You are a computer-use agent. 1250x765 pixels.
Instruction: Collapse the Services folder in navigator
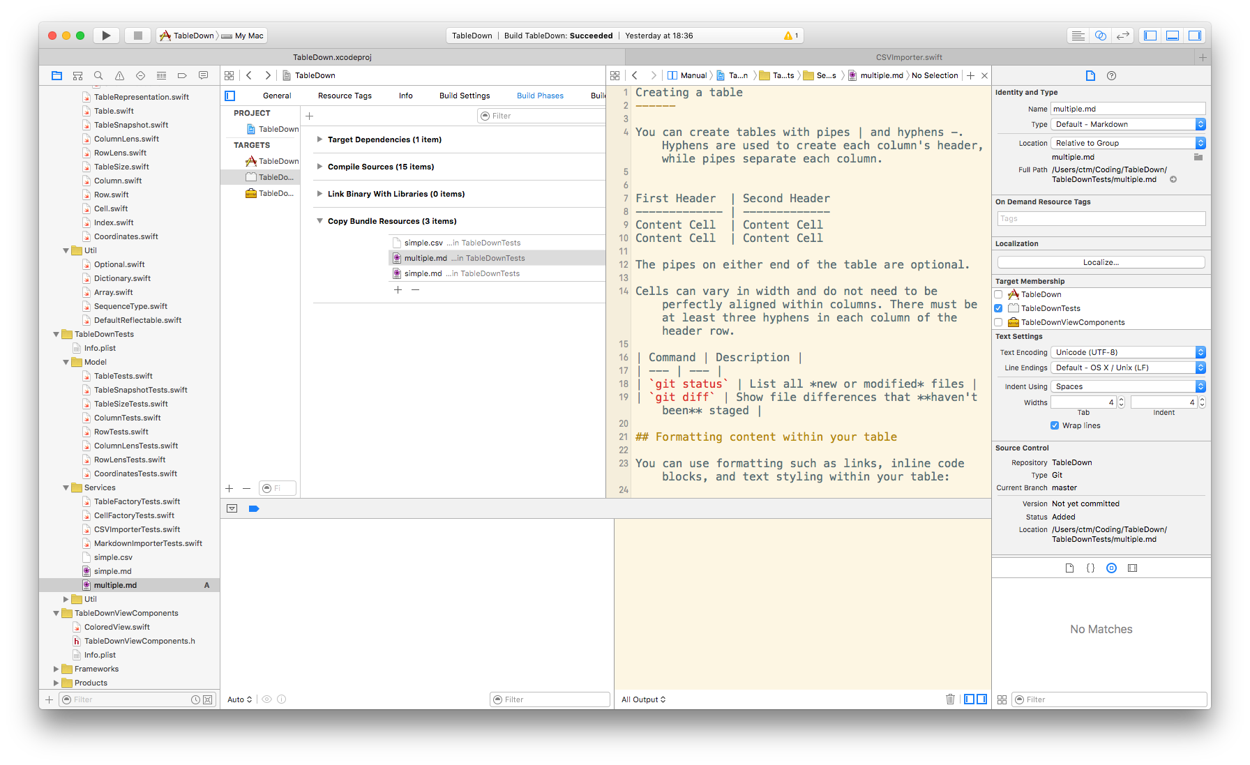pos(66,487)
